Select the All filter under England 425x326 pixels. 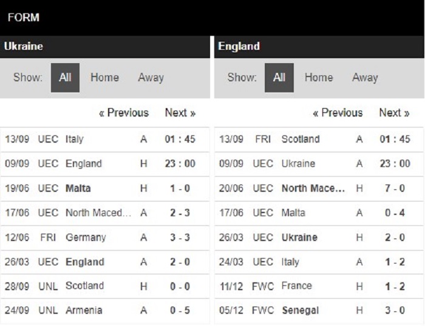pos(279,78)
